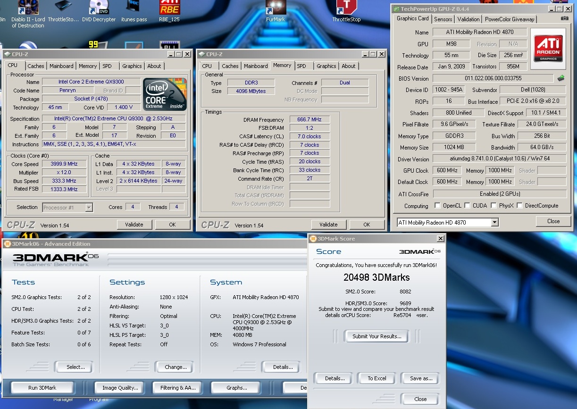This screenshot has height=409, width=577.
Task: Expand the ATI Mobility Radeon HD 4870 dropdown
Action: coord(494,223)
